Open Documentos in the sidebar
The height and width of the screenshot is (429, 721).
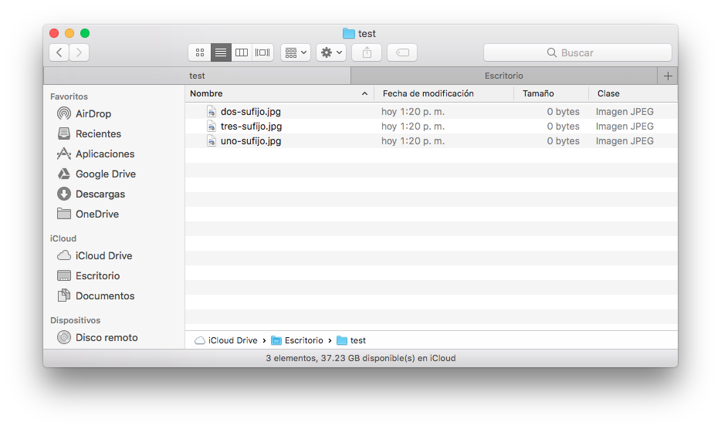click(96, 296)
